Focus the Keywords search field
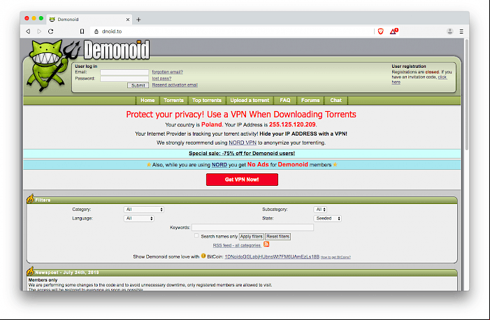This screenshot has width=490, height=320. point(252,228)
